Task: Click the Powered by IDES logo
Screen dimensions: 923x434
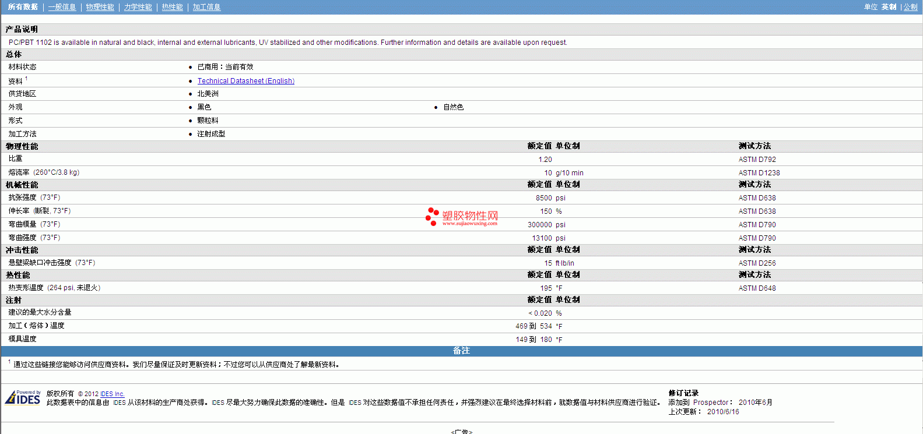Action: [x=23, y=397]
